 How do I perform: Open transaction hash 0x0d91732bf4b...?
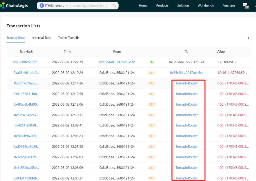(x=26, y=178)
